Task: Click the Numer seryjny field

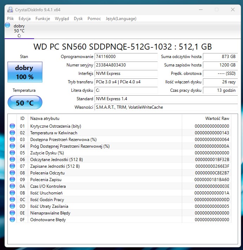Action: (x=126, y=65)
